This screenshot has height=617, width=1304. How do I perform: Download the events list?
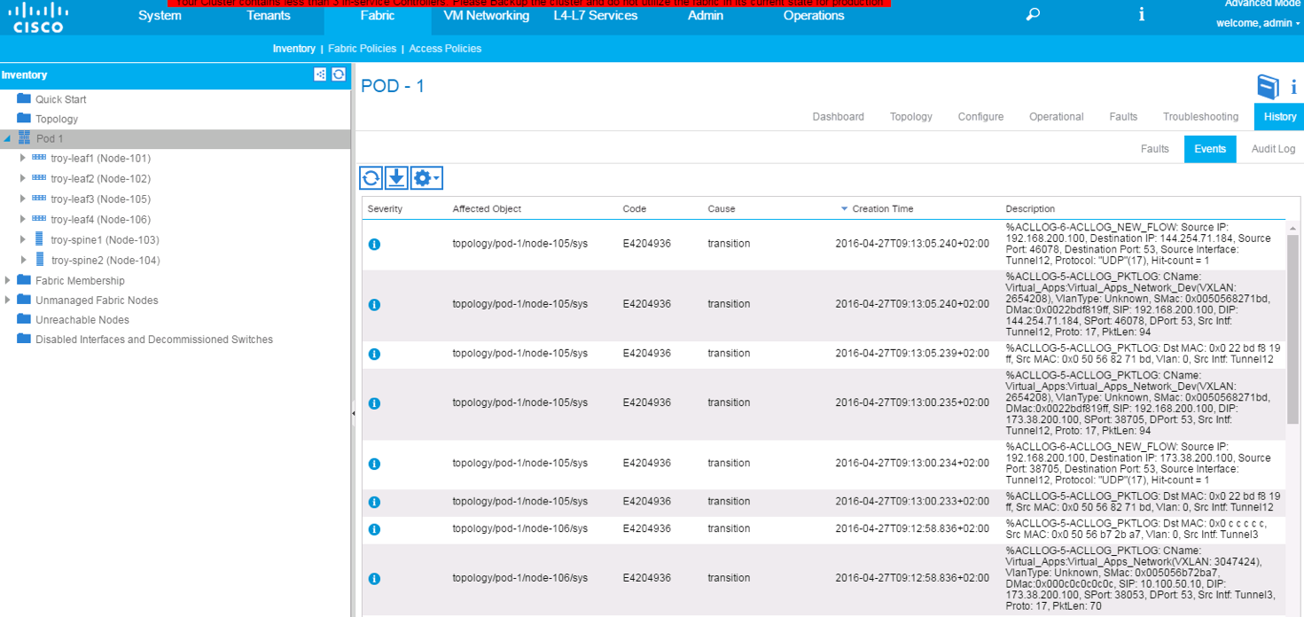click(x=396, y=178)
